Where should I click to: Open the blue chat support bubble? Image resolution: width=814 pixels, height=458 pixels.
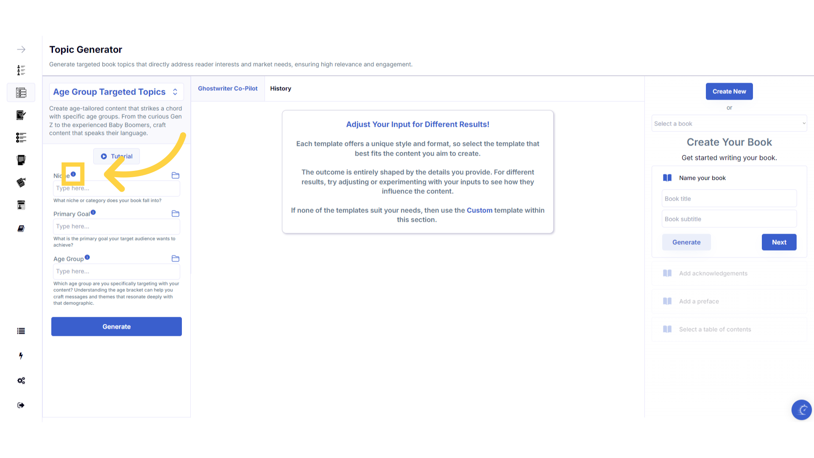point(801,410)
